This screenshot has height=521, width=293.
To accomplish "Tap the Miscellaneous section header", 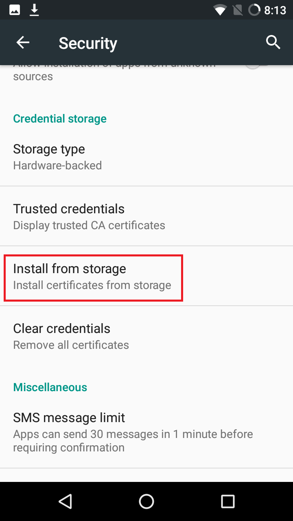I will (x=50, y=387).
